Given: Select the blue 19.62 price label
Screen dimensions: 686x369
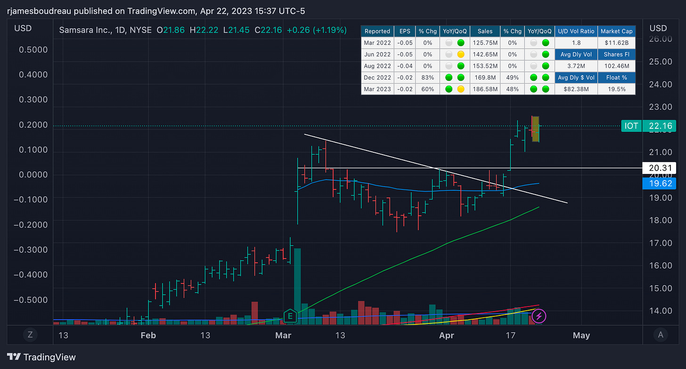Looking at the screenshot, I should (659, 183).
